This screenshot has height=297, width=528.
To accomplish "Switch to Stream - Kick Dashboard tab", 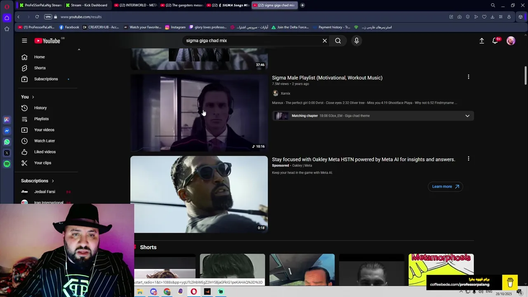I will [x=86, y=5].
